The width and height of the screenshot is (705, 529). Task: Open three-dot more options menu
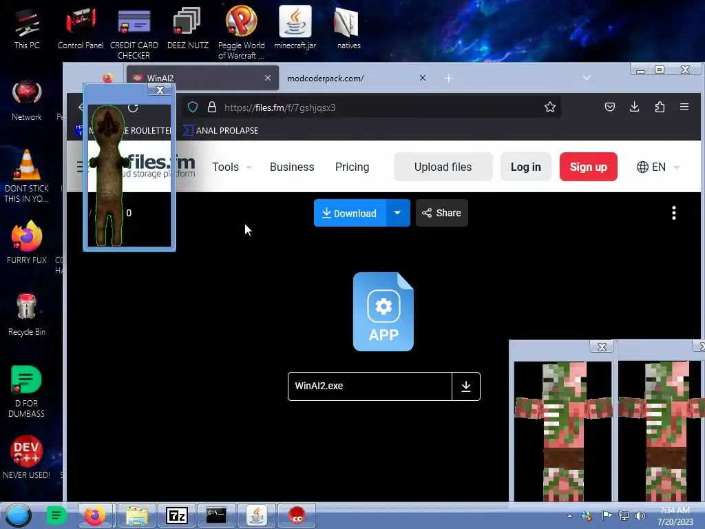[x=673, y=213]
